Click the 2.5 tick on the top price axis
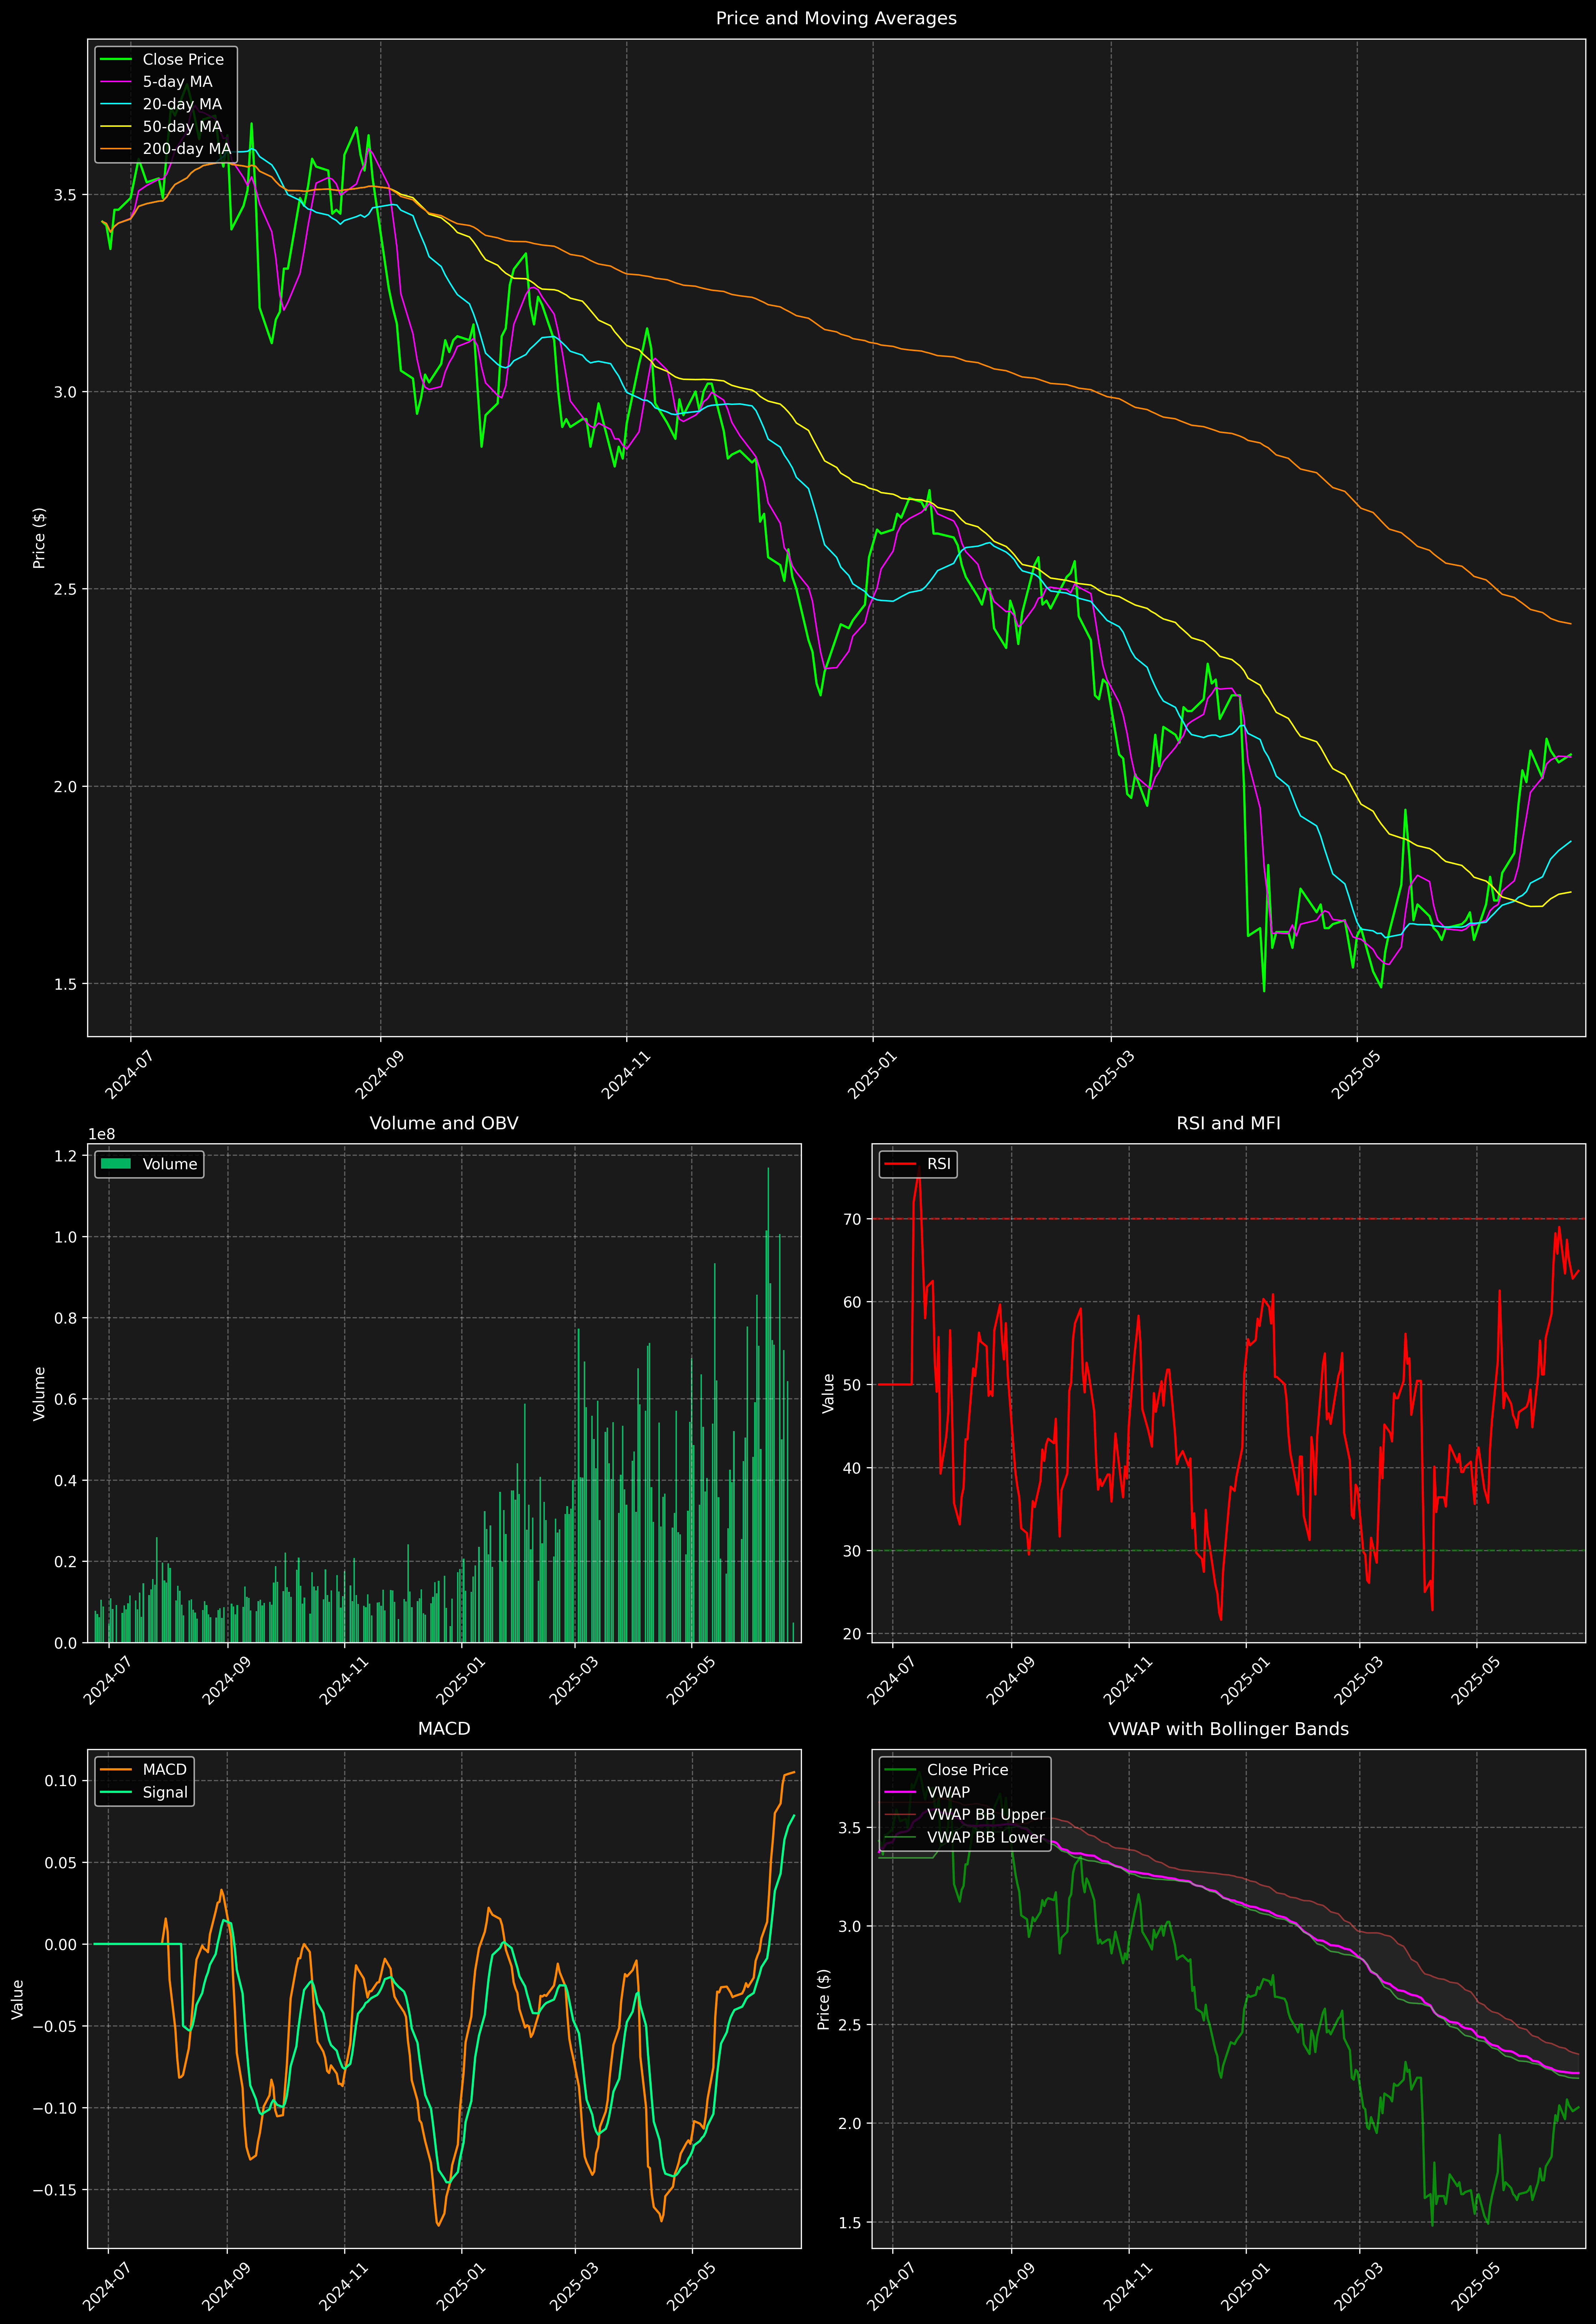Image resolution: width=1596 pixels, height=2324 pixels. coord(65,589)
